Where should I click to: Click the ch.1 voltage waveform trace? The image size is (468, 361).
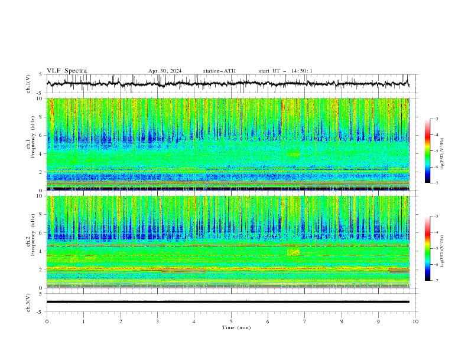(227, 84)
